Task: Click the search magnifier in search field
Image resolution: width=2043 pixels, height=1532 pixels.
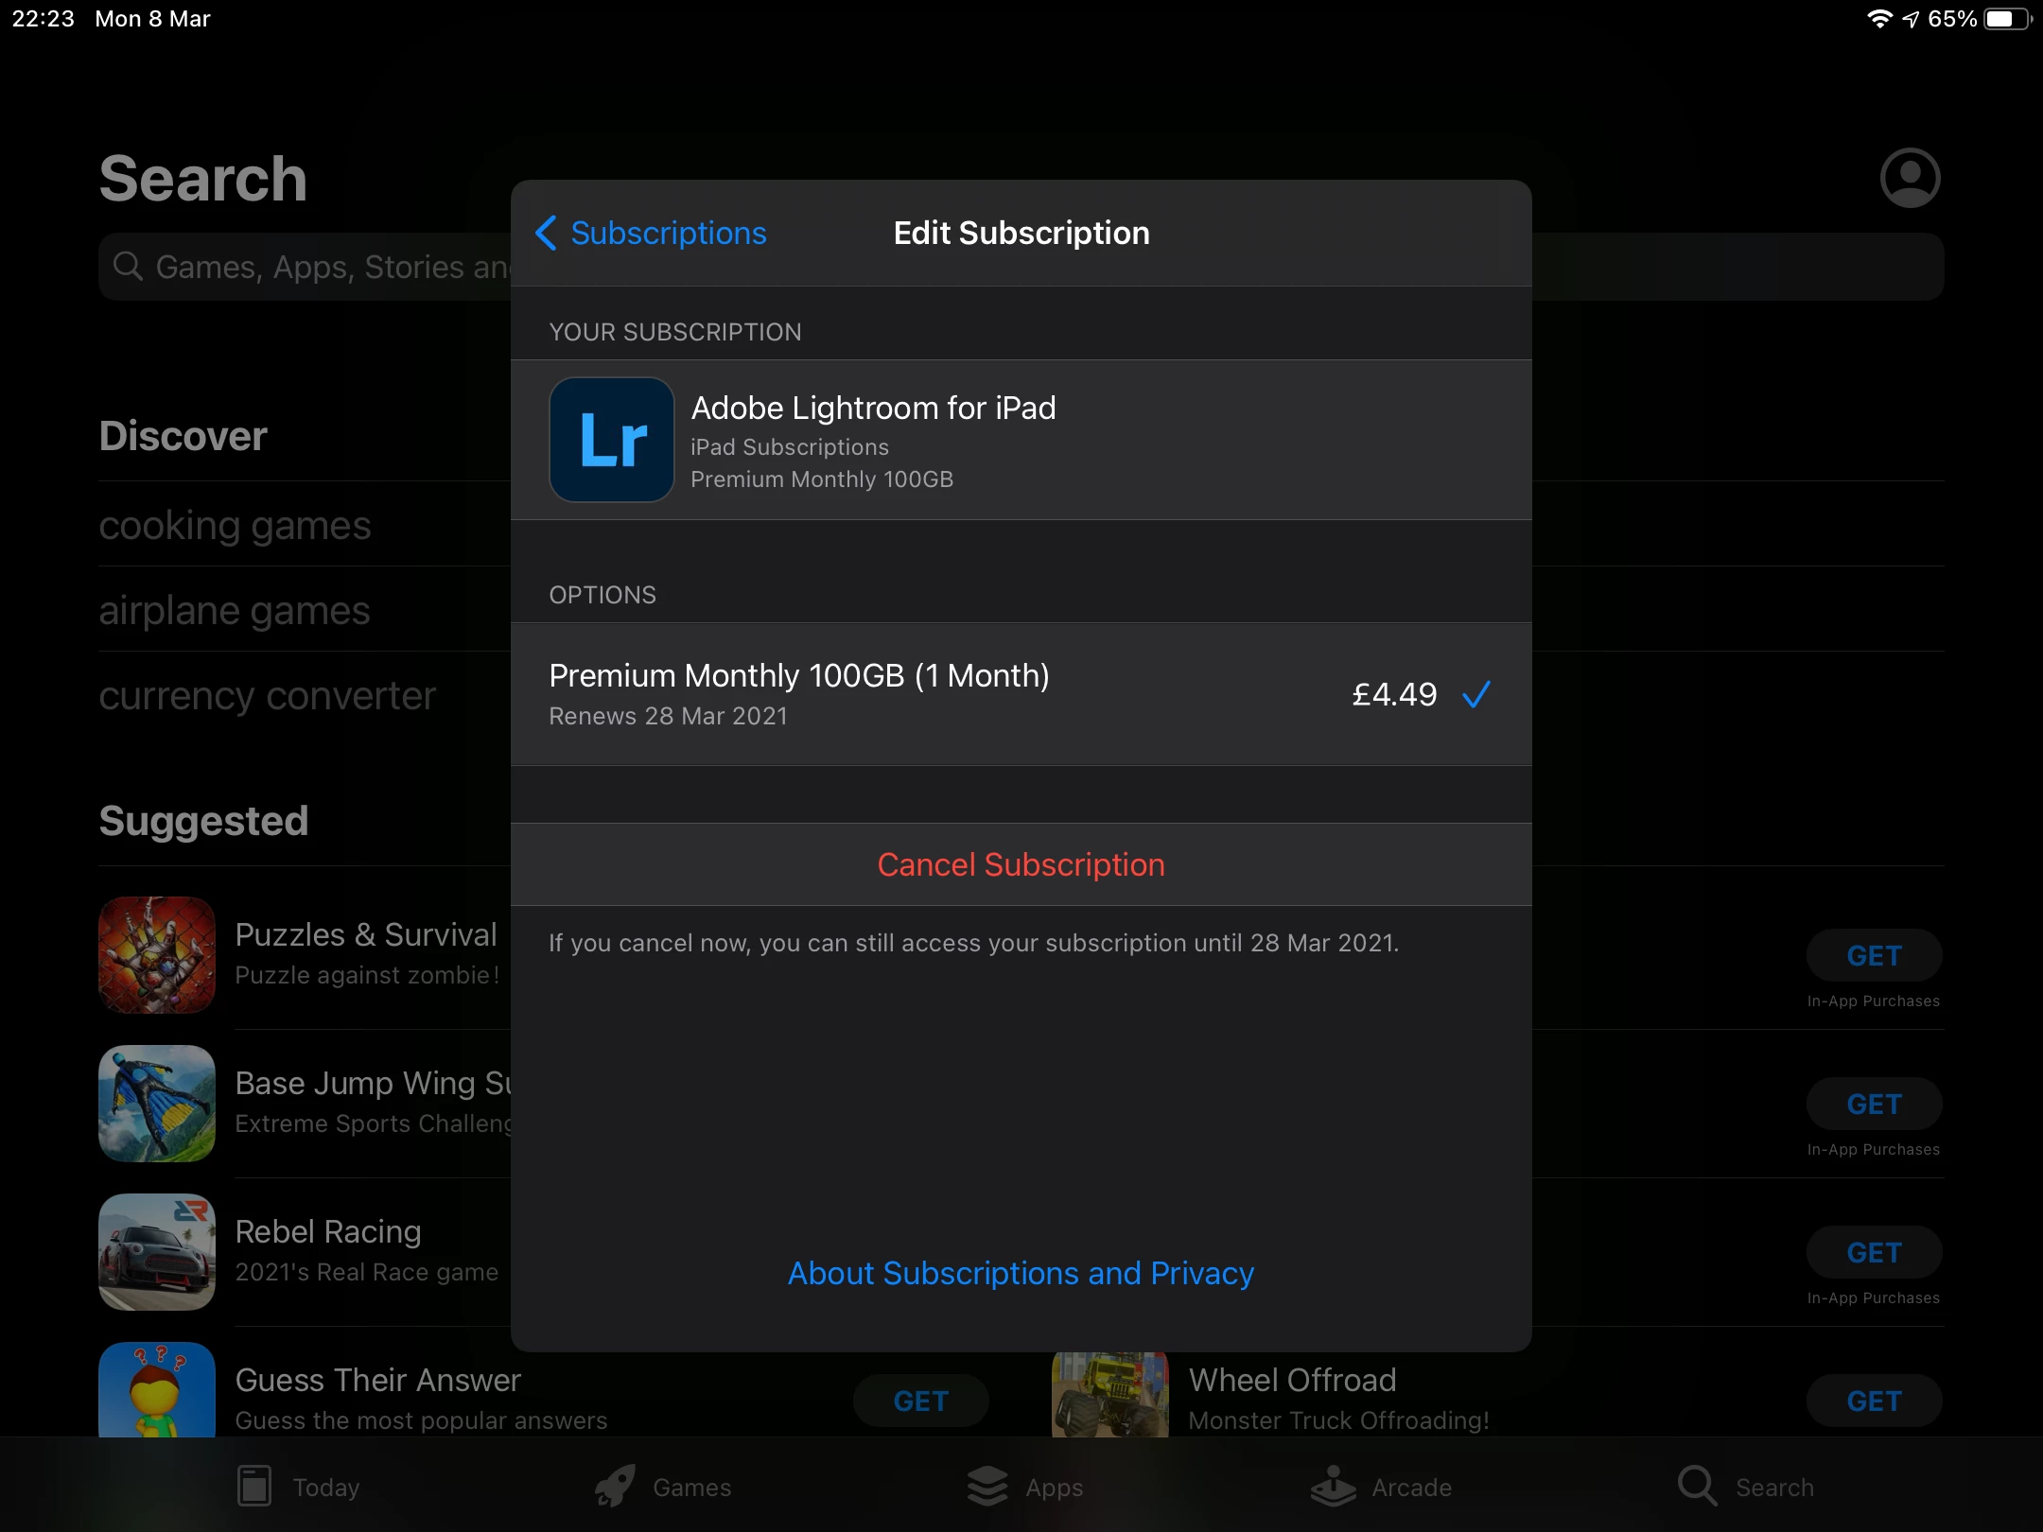Action: point(128,267)
